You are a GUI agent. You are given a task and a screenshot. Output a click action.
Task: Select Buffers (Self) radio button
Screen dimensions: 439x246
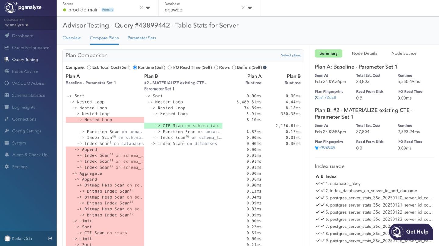(234, 67)
